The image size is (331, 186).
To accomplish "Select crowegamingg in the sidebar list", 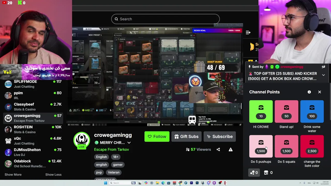I will pyautogui.click(x=33, y=118).
